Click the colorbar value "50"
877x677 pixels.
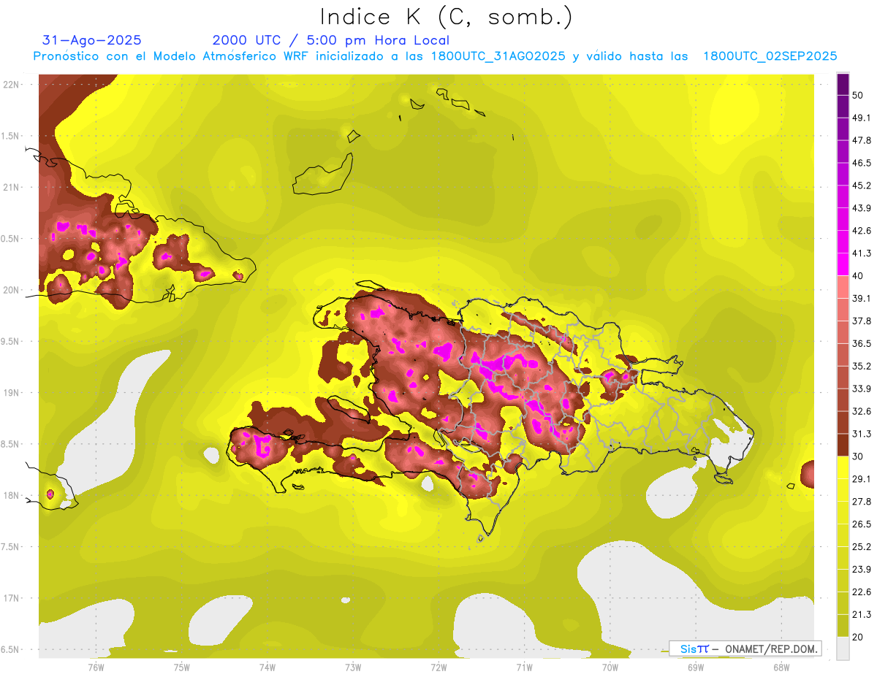(859, 95)
